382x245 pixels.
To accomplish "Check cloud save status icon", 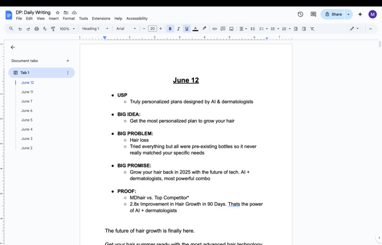I will pos(74,12).
